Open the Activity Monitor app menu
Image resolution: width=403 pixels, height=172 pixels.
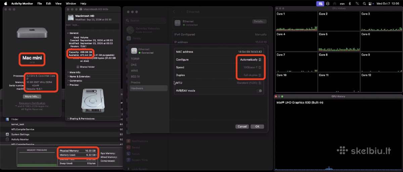[x=22, y=3]
